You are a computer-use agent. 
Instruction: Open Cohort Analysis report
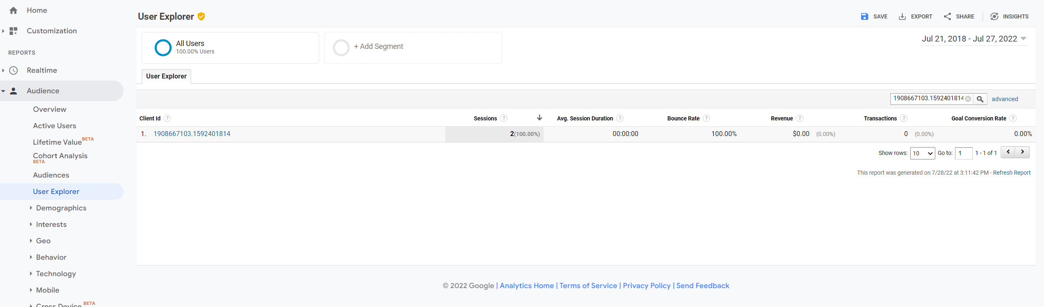[60, 156]
